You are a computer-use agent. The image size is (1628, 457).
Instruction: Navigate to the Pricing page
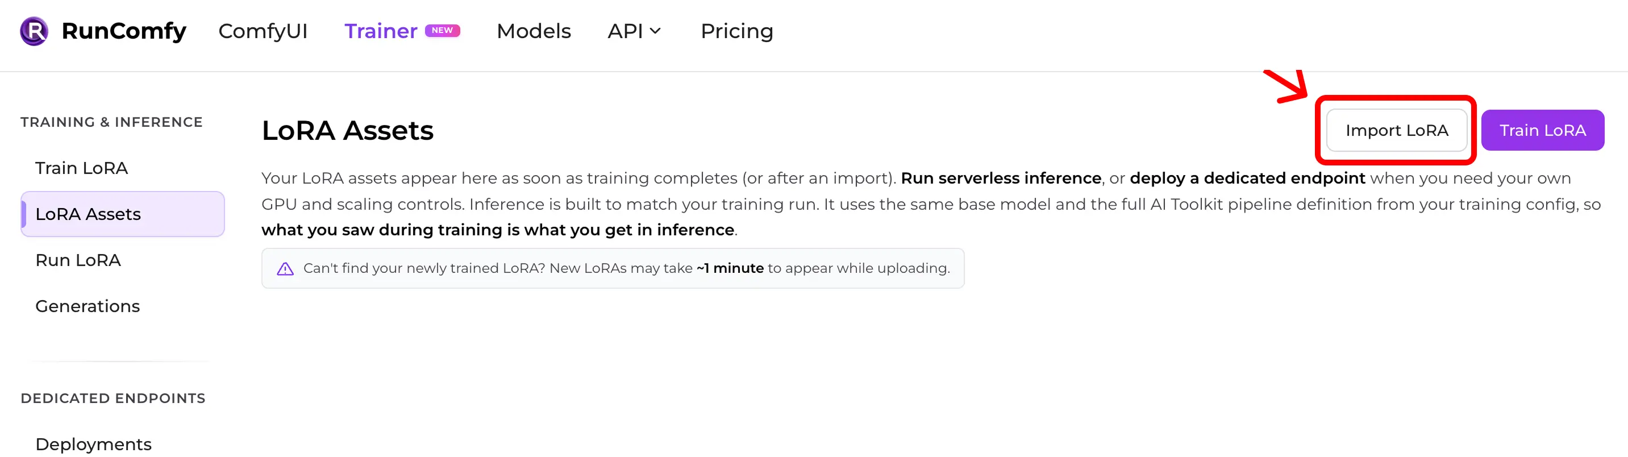coord(737,30)
